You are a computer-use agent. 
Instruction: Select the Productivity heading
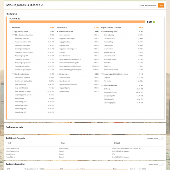[x=62, y=27]
